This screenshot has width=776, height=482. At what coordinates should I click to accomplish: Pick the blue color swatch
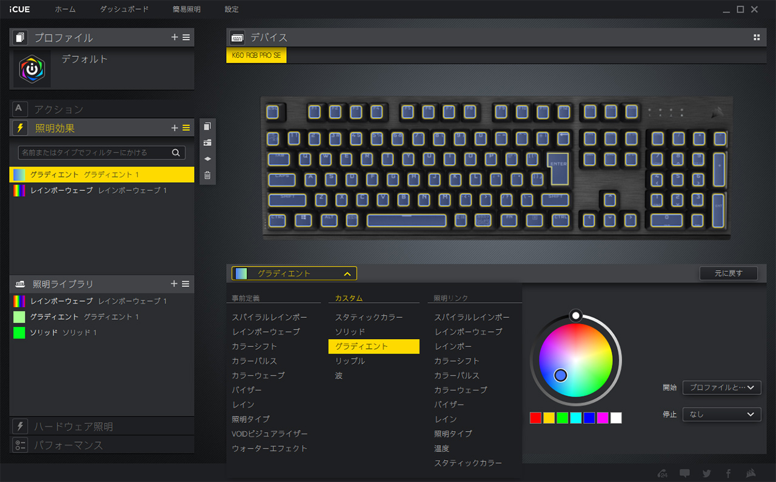(589, 418)
